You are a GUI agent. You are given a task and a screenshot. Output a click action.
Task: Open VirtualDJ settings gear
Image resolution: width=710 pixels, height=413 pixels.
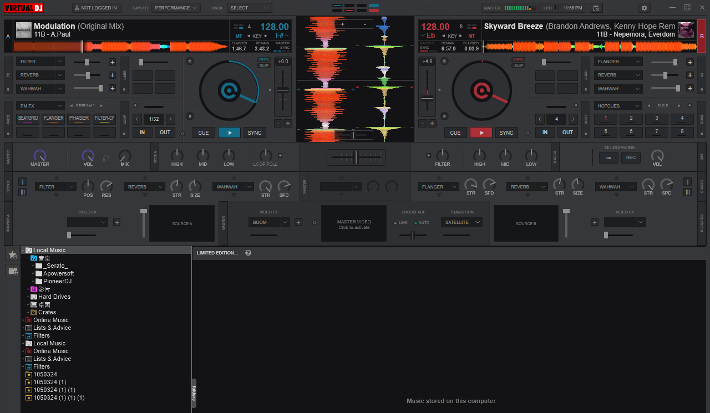(644, 8)
